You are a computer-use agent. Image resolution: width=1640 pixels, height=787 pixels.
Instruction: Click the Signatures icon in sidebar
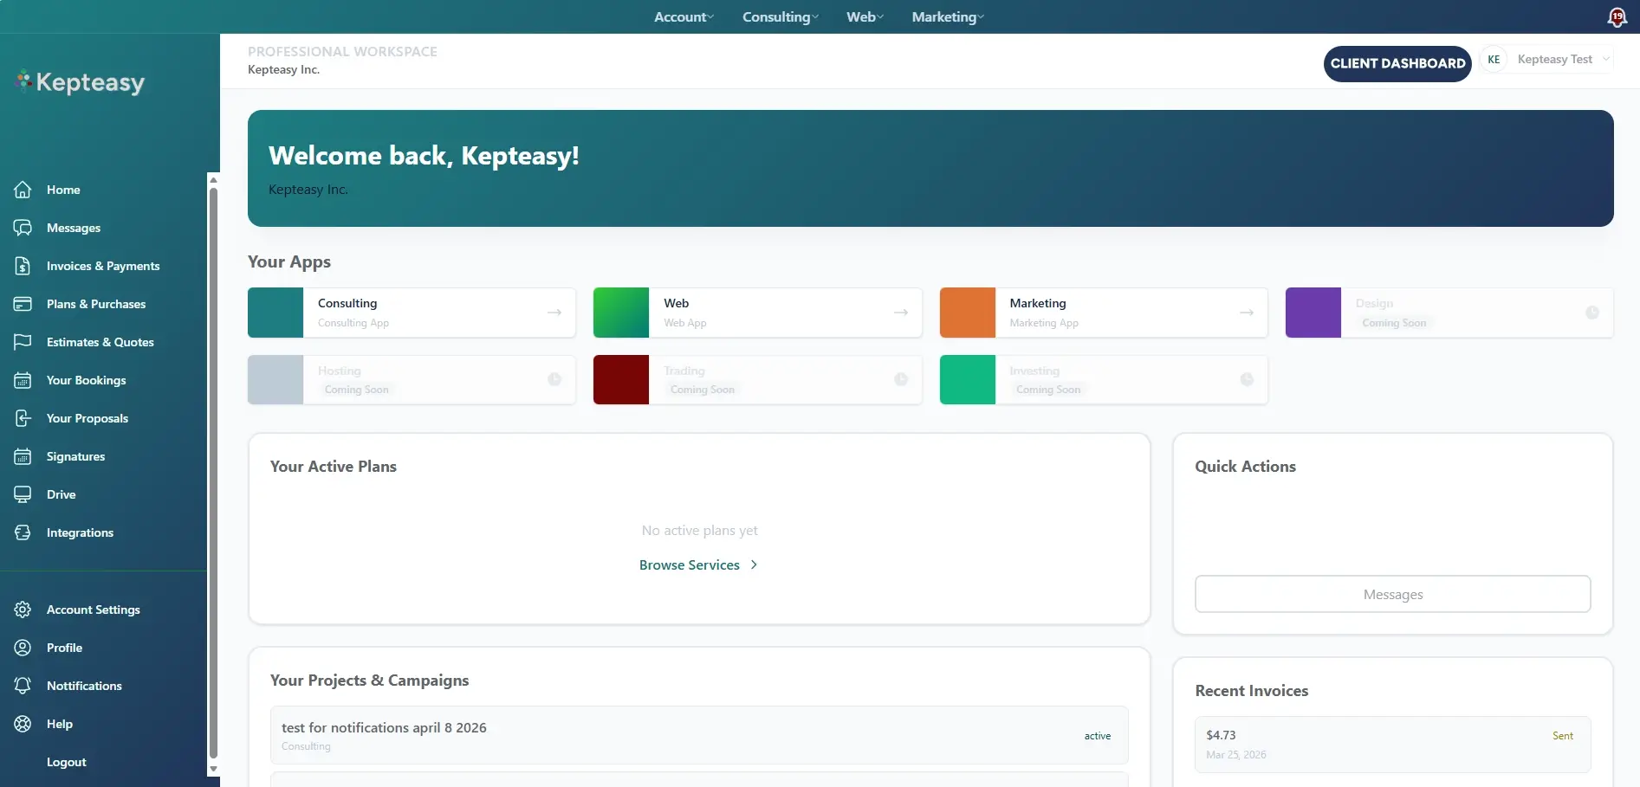[23, 456]
